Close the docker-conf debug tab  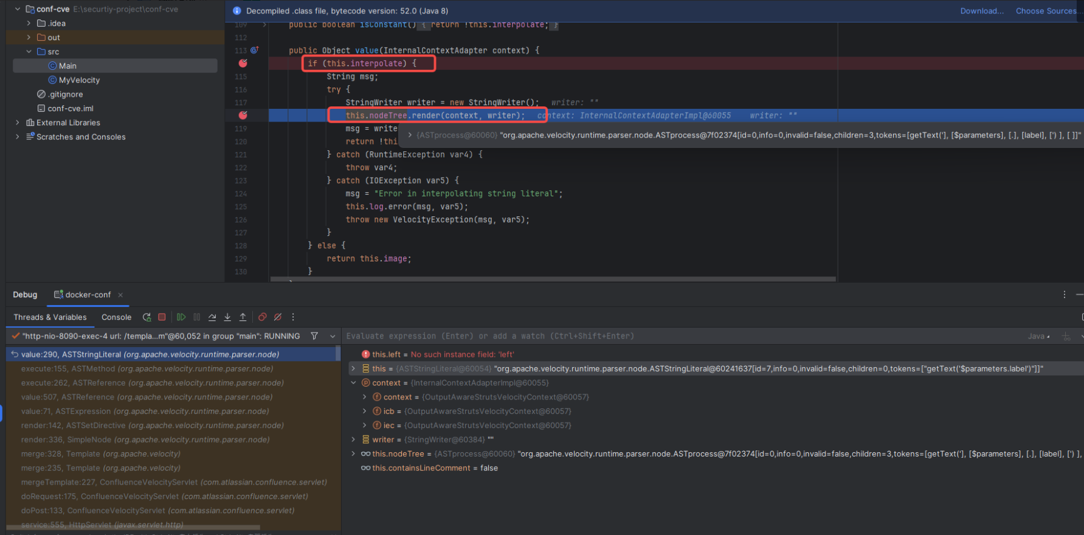point(120,295)
